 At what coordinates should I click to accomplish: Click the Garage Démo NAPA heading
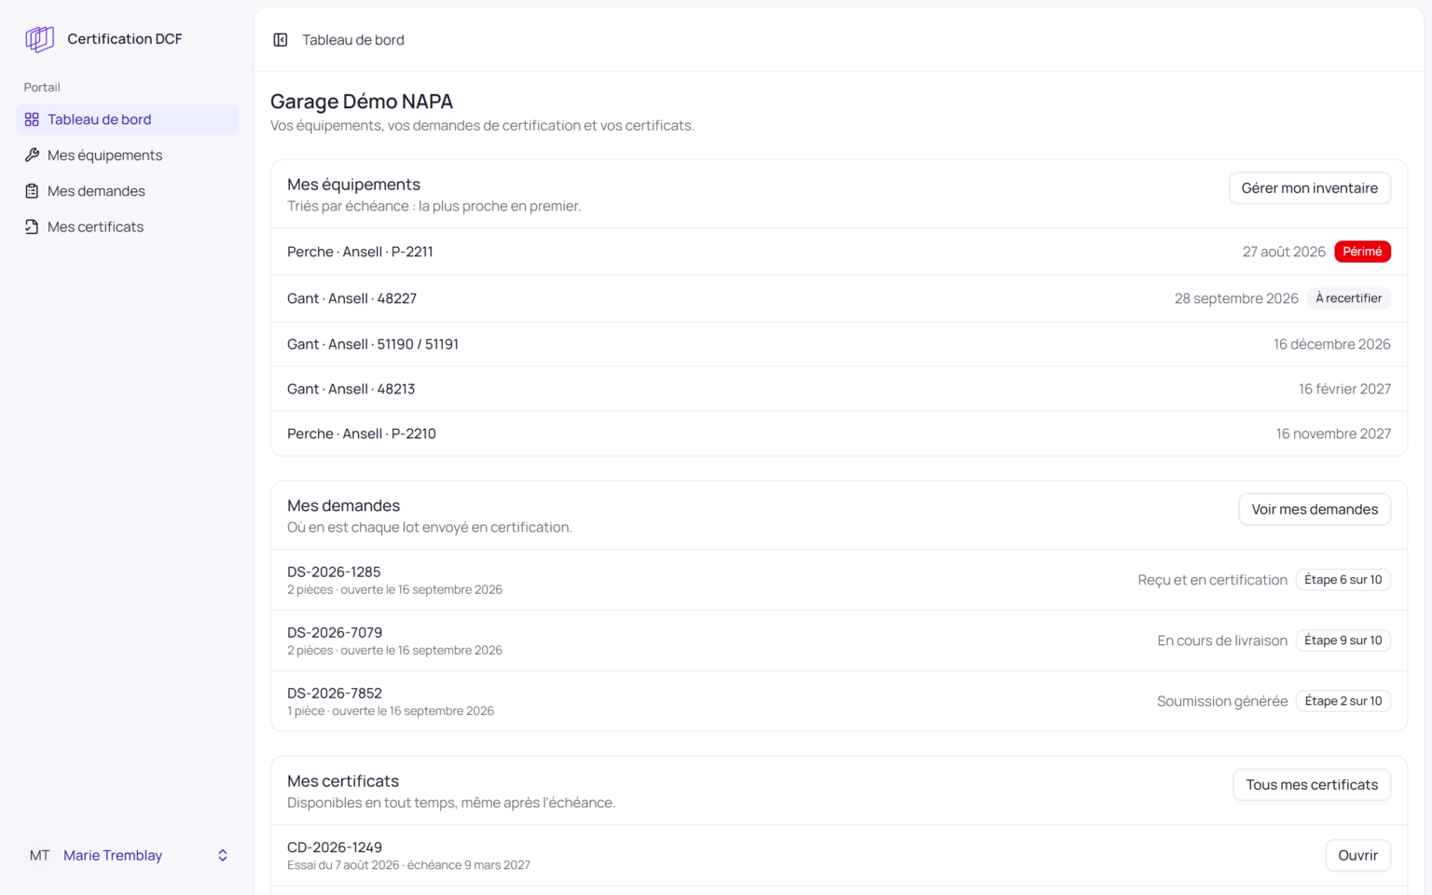(x=362, y=102)
